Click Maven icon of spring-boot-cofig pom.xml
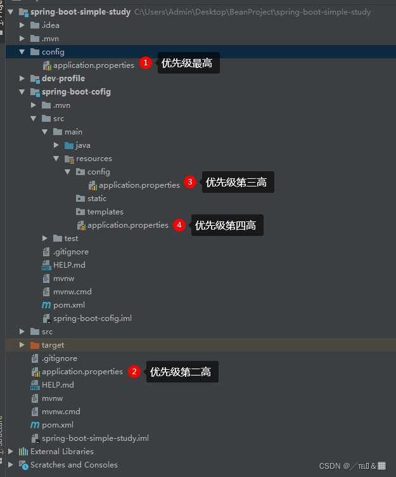The width and height of the screenshot is (396, 477). [x=46, y=305]
